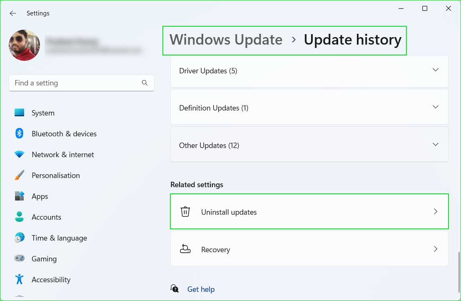Close the Settings window
Screen dimensions: 461x301
pyautogui.click(x=449, y=8)
